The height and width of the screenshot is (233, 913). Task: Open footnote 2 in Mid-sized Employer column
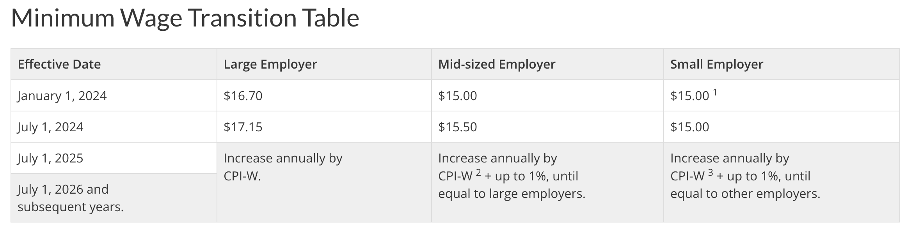pyautogui.click(x=478, y=173)
